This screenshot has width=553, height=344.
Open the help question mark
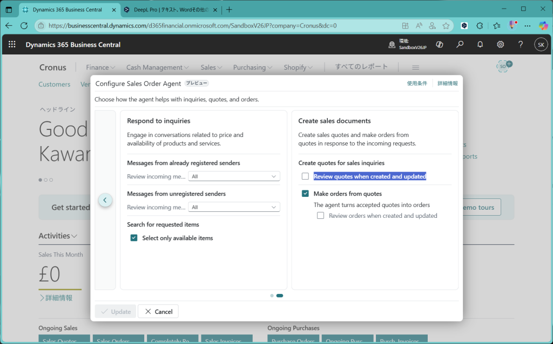[521, 45]
